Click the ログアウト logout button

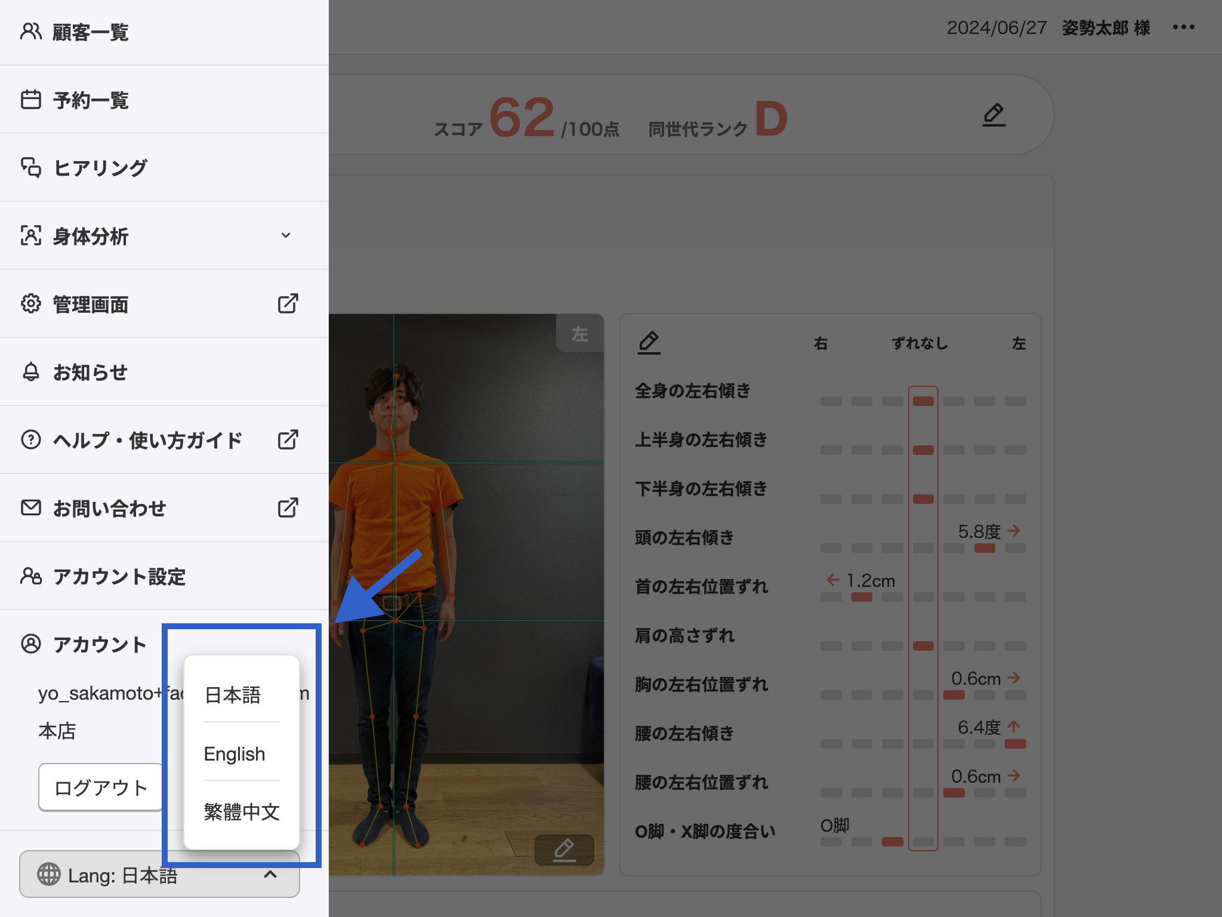[101, 787]
